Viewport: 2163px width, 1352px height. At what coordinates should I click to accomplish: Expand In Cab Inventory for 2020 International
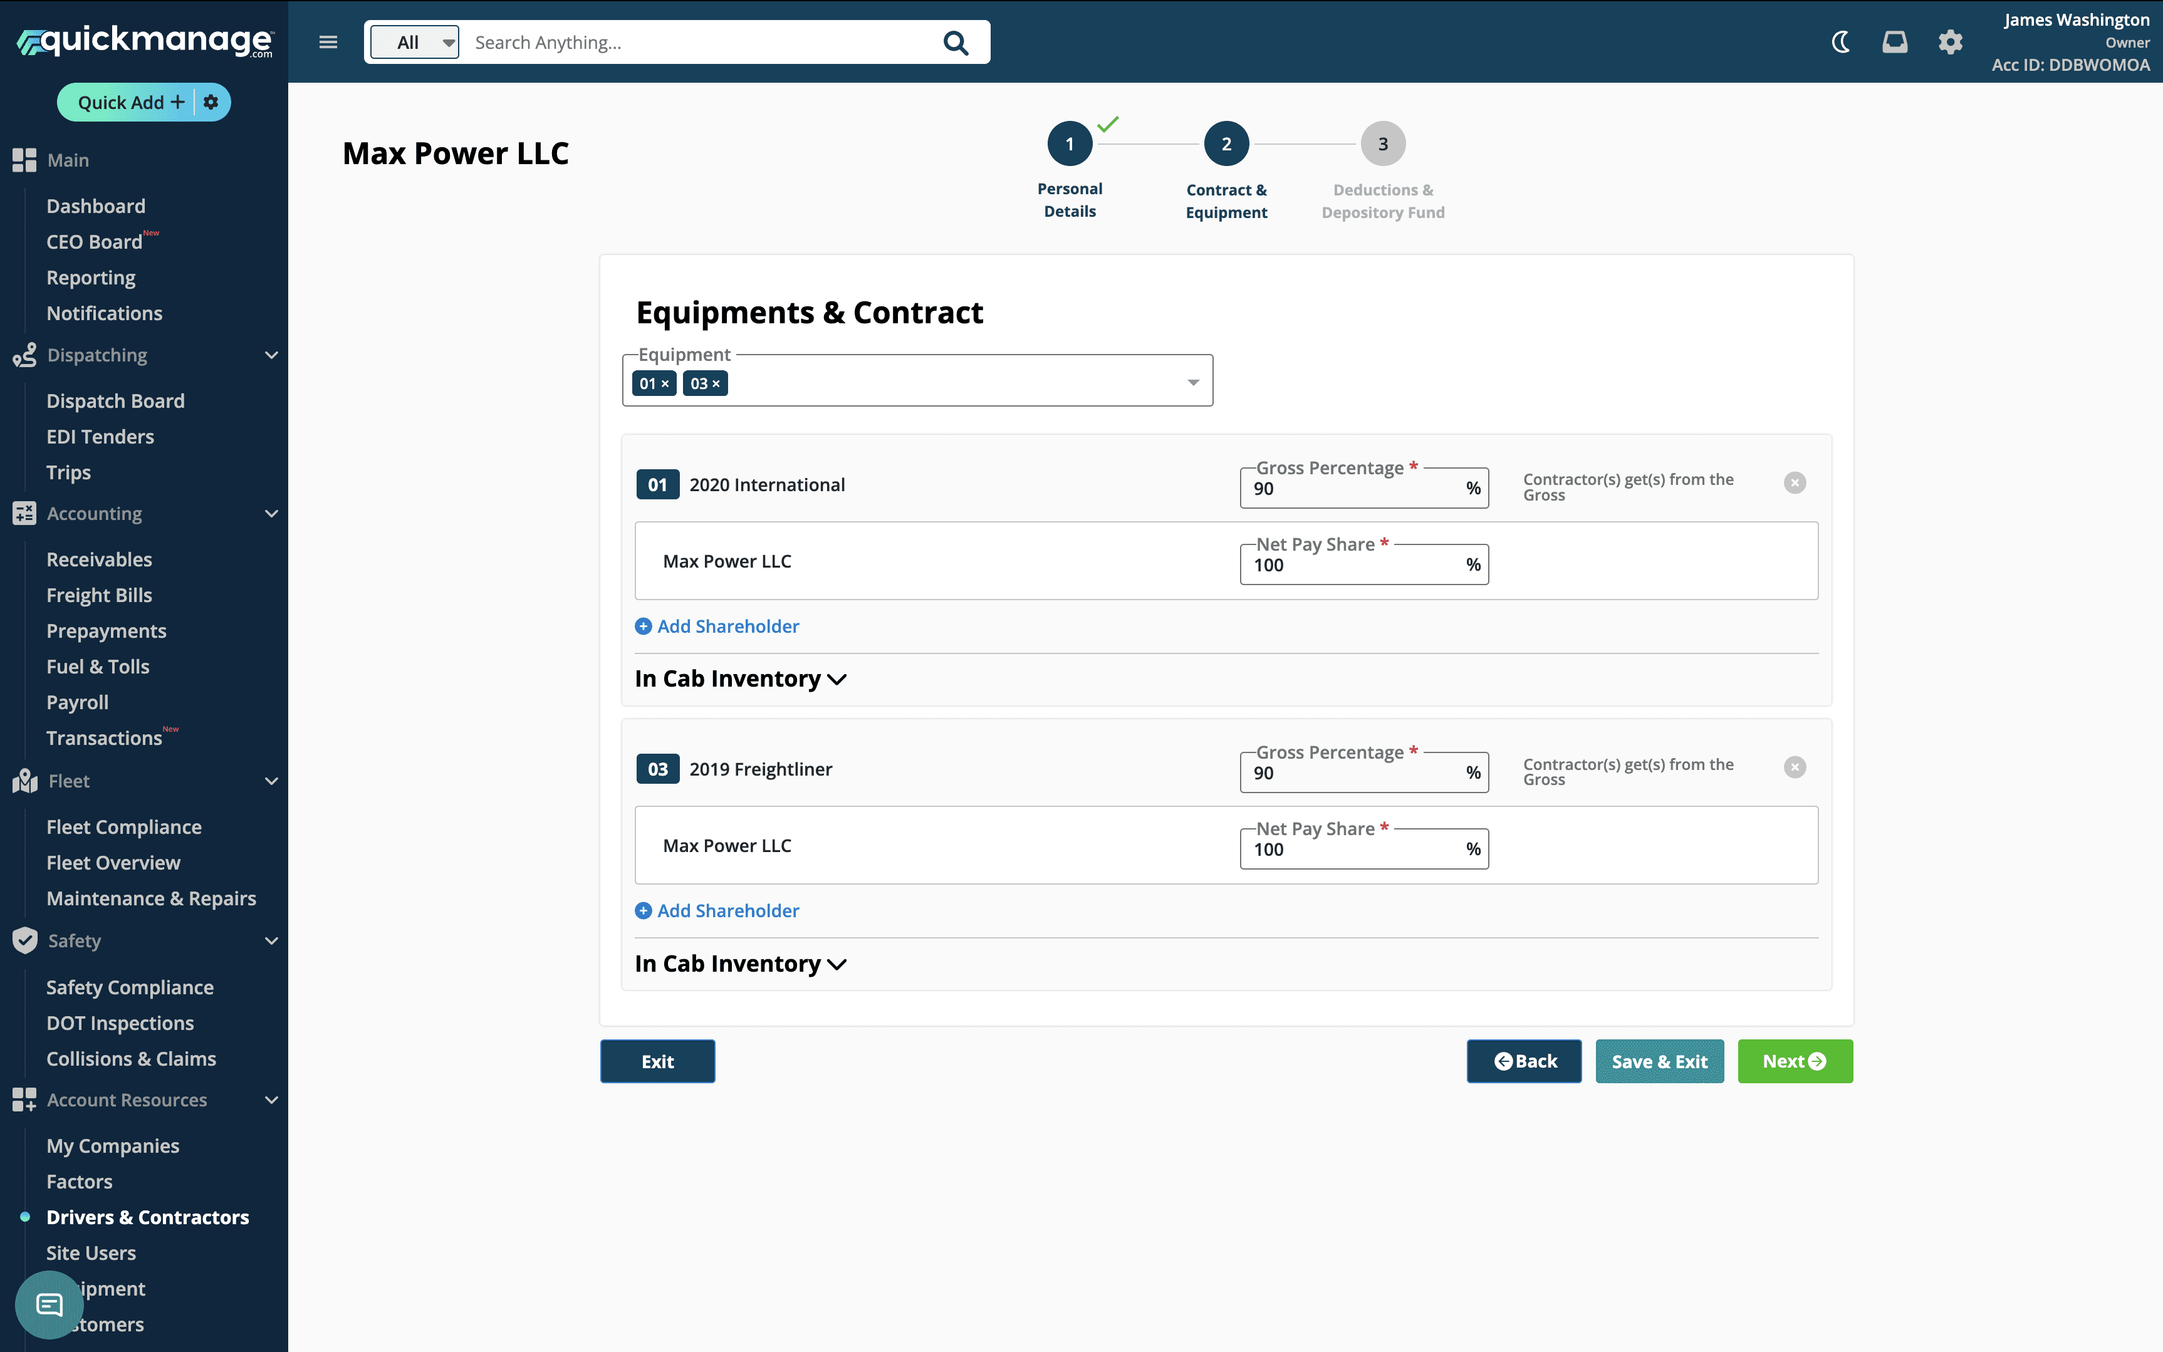(x=741, y=679)
